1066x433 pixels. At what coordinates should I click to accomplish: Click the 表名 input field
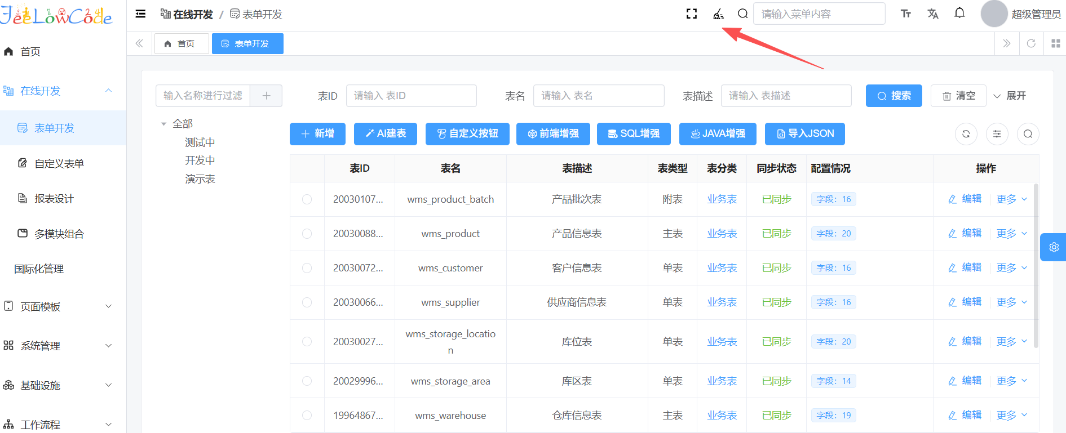click(598, 96)
